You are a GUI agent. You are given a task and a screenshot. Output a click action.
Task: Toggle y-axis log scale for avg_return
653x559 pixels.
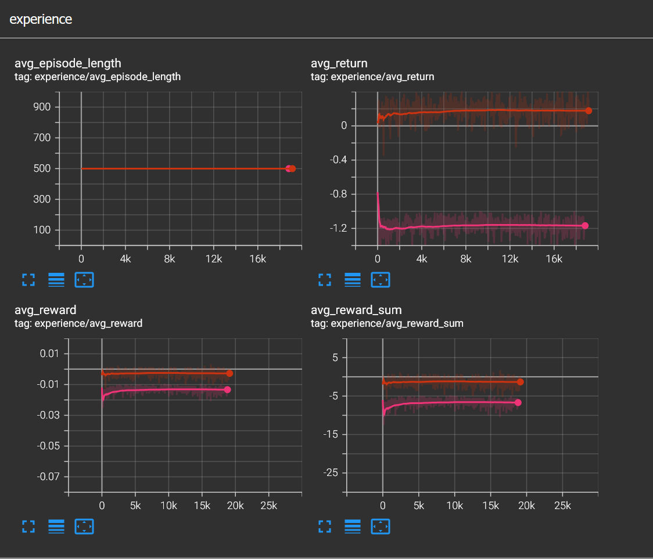(x=353, y=280)
